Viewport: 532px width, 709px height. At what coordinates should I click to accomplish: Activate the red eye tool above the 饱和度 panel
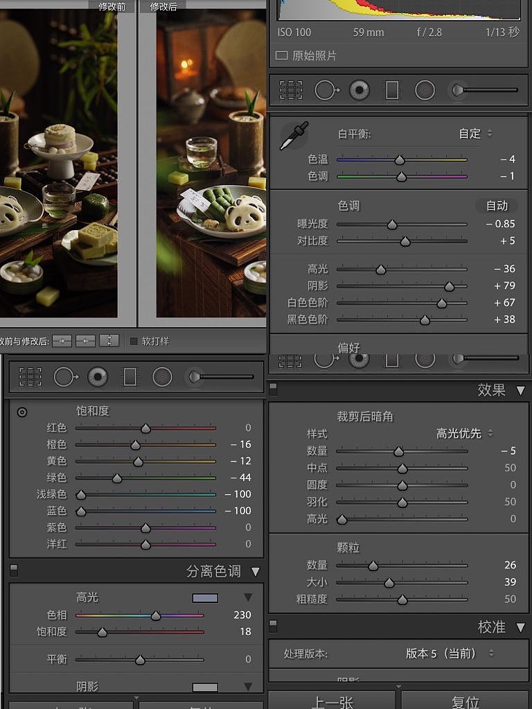pyautogui.click(x=98, y=376)
